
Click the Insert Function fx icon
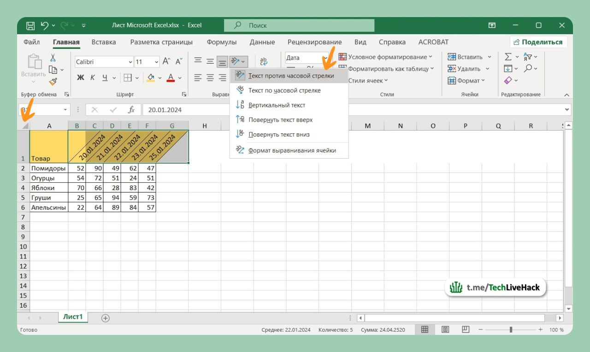point(131,110)
